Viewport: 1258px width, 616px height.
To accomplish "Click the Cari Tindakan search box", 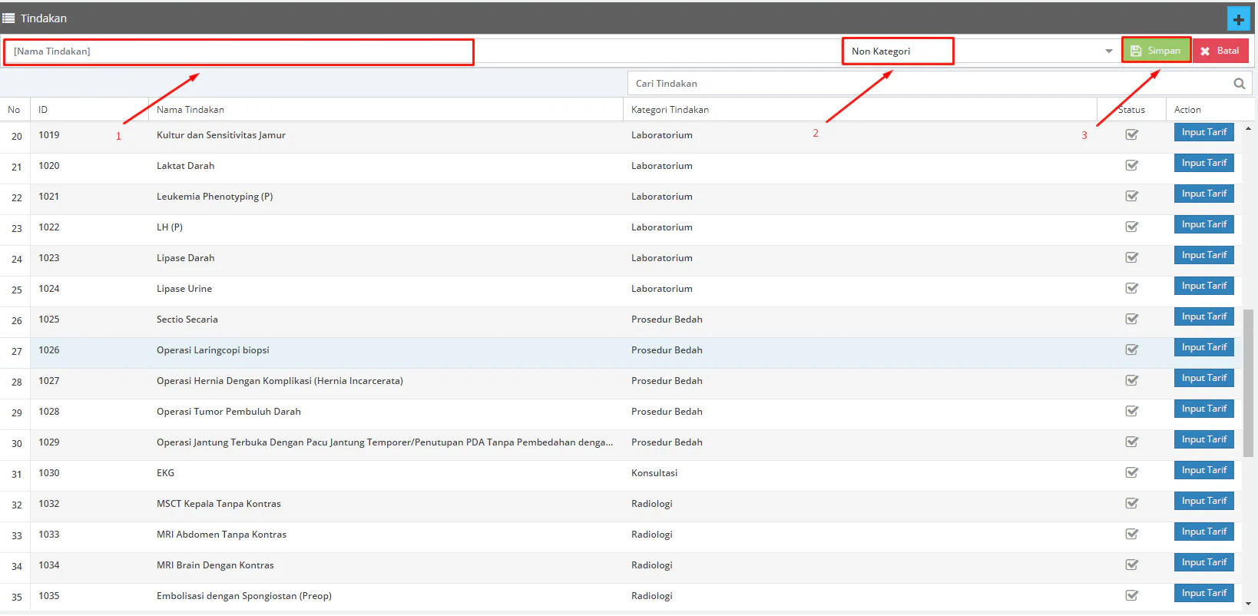I will coord(929,84).
